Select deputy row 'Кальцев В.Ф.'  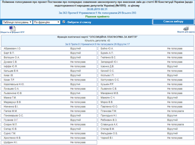(x=49, y=71)
